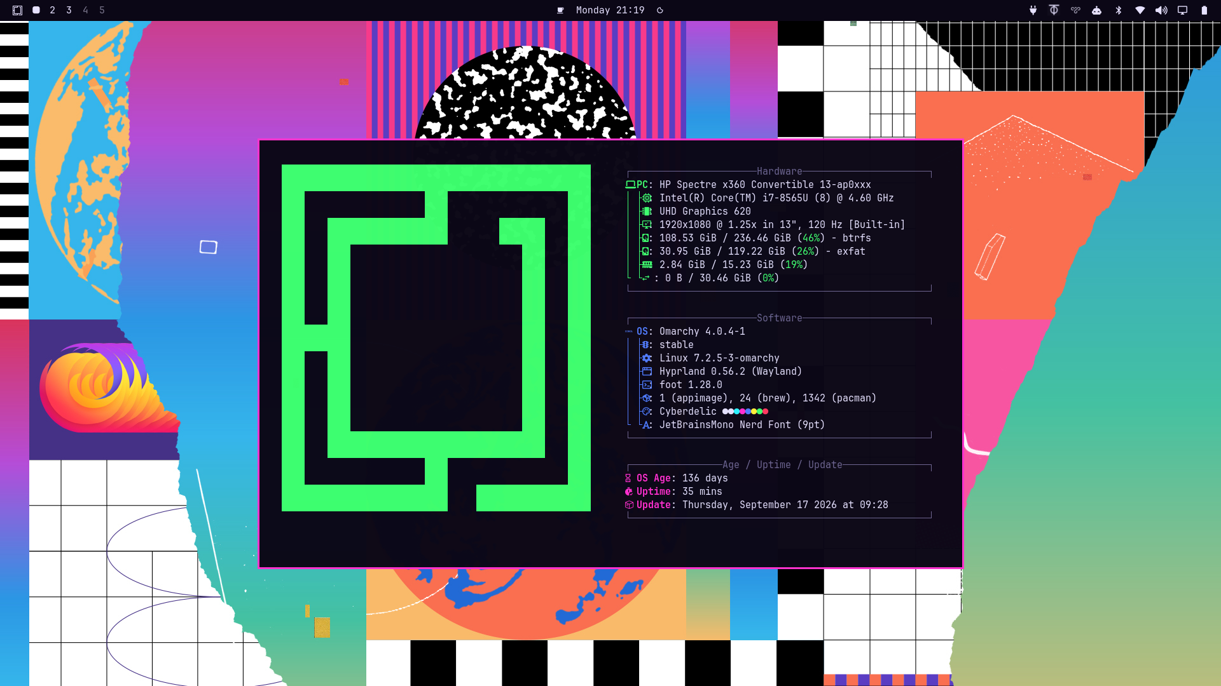Click disk icon on btrfs line

tap(645, 238)
